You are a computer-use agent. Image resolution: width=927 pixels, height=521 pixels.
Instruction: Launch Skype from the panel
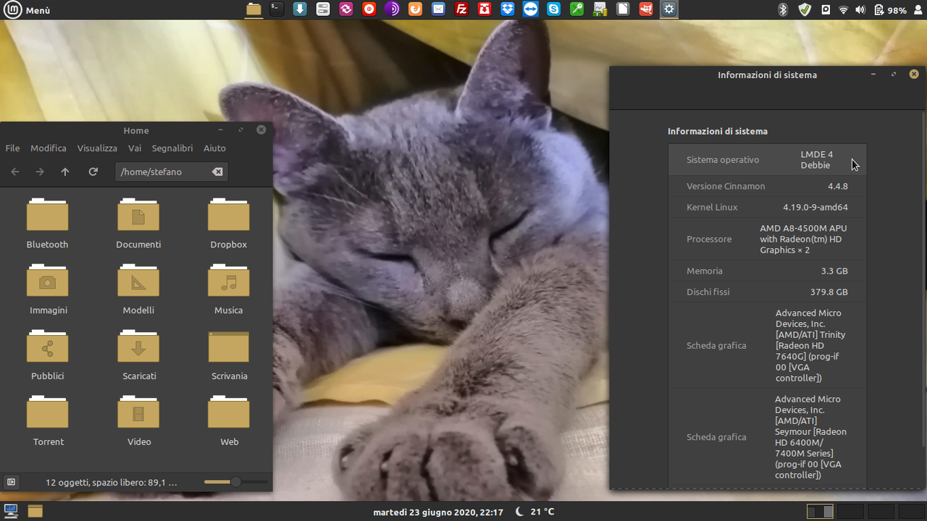554,9
